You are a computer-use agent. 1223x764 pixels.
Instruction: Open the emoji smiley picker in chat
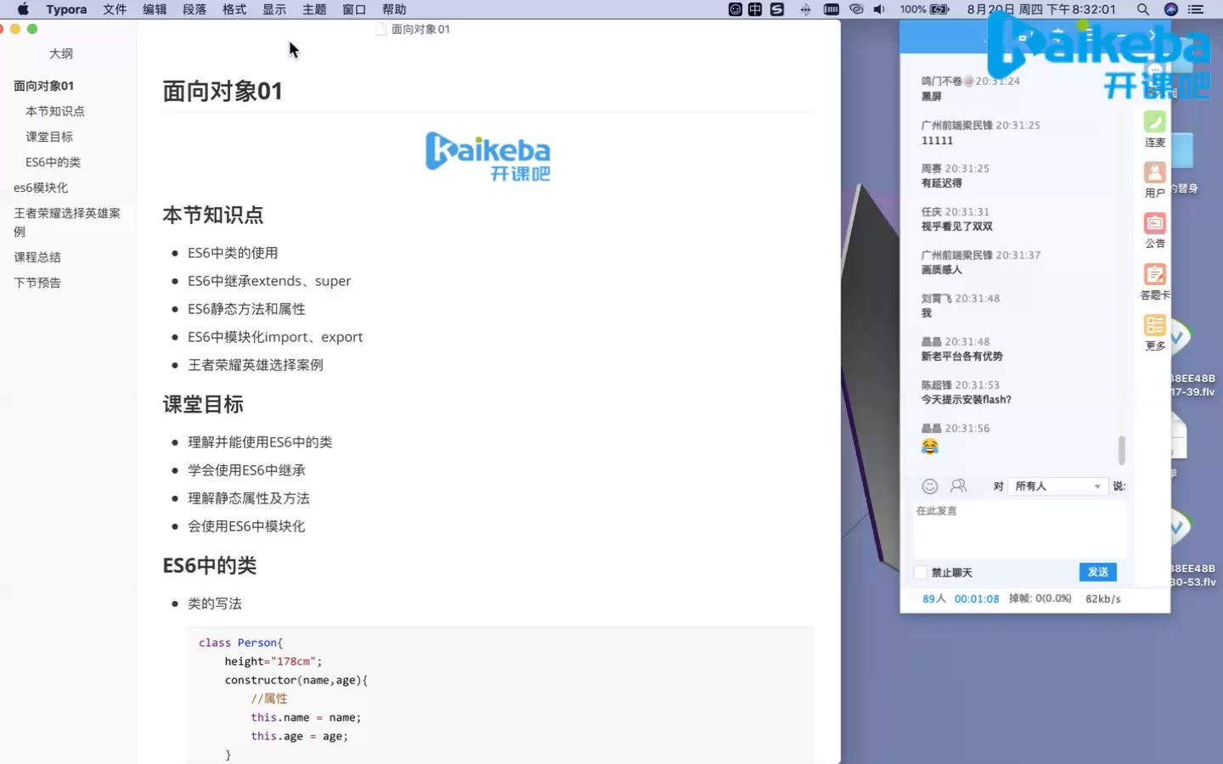tap(929, 486)
